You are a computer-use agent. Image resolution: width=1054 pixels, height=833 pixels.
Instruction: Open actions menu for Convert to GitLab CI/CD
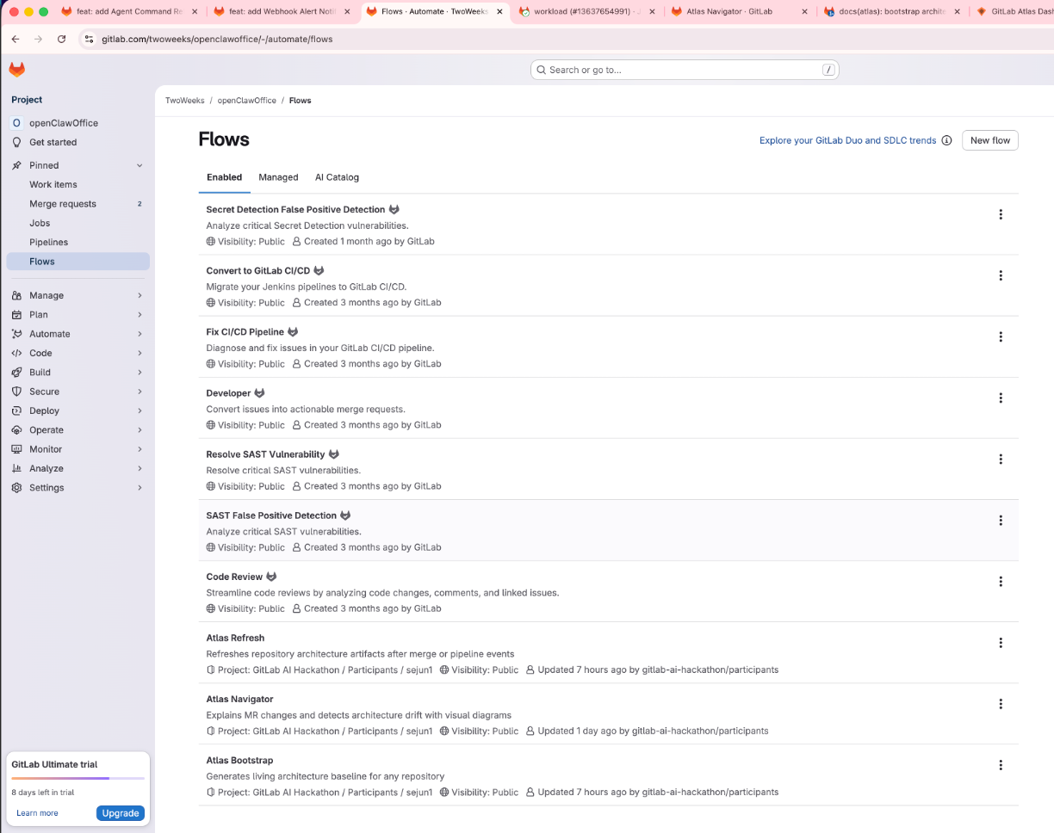(x=1001, y=275)
